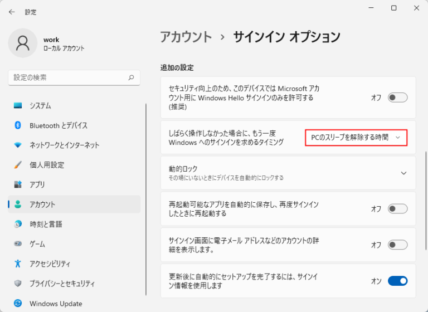
Task: Click the ゲーム controller icon
Action: pyautogui.click(x=18, y=243)
